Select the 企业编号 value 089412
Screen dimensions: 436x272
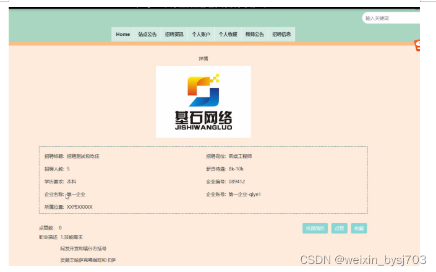[237, 182]
